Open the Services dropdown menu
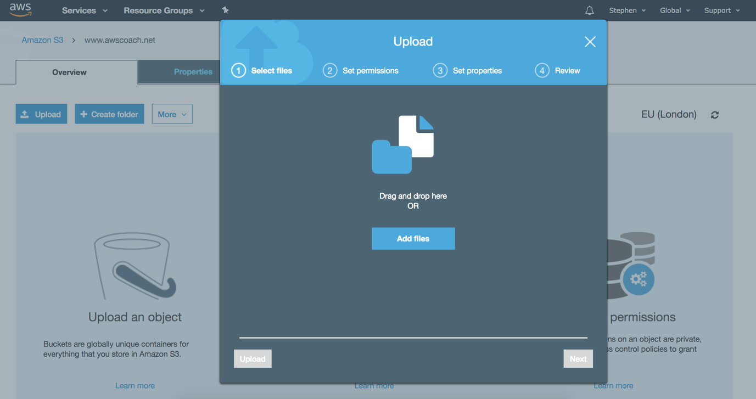The image size is (756, 399). [x=85, y=10]
